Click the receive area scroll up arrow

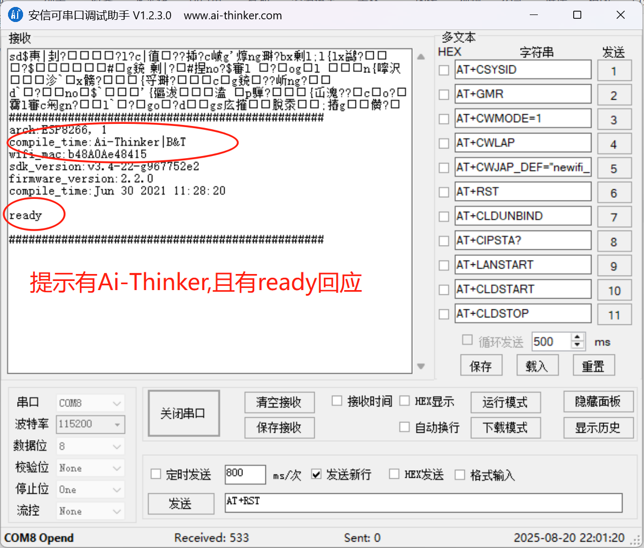(421, 56)
